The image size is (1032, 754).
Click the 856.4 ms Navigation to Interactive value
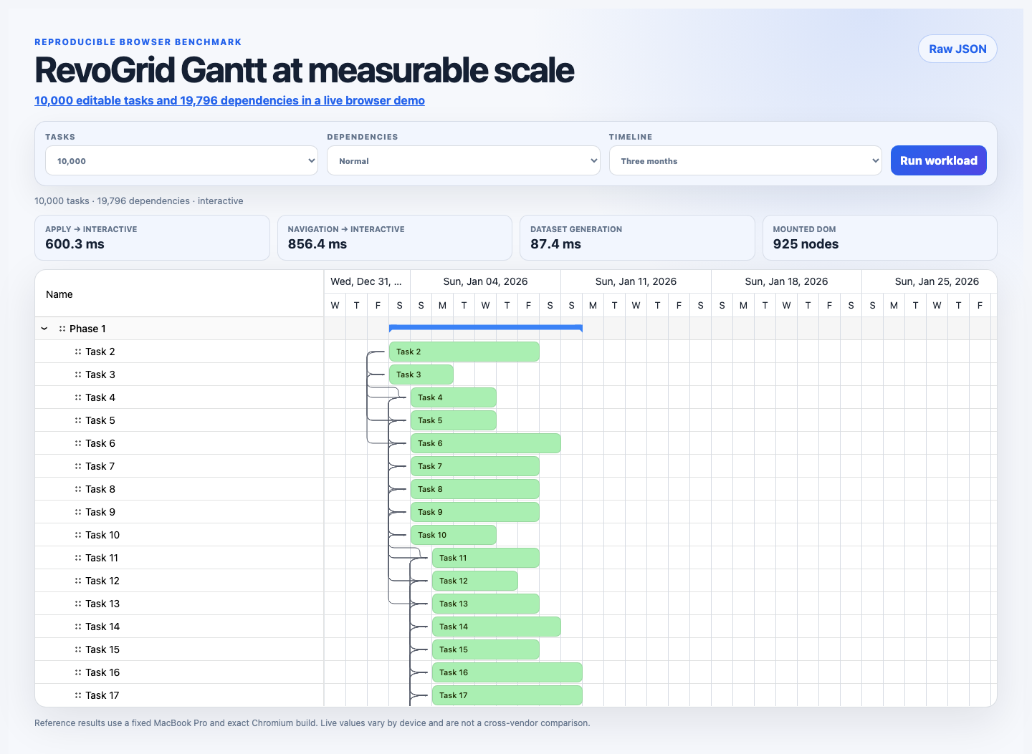point(317,244)
